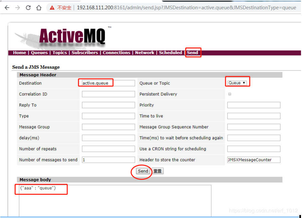Click the 'Header to store the counter' label
Screen dimensions: 302x218
(x=167, y=160)
